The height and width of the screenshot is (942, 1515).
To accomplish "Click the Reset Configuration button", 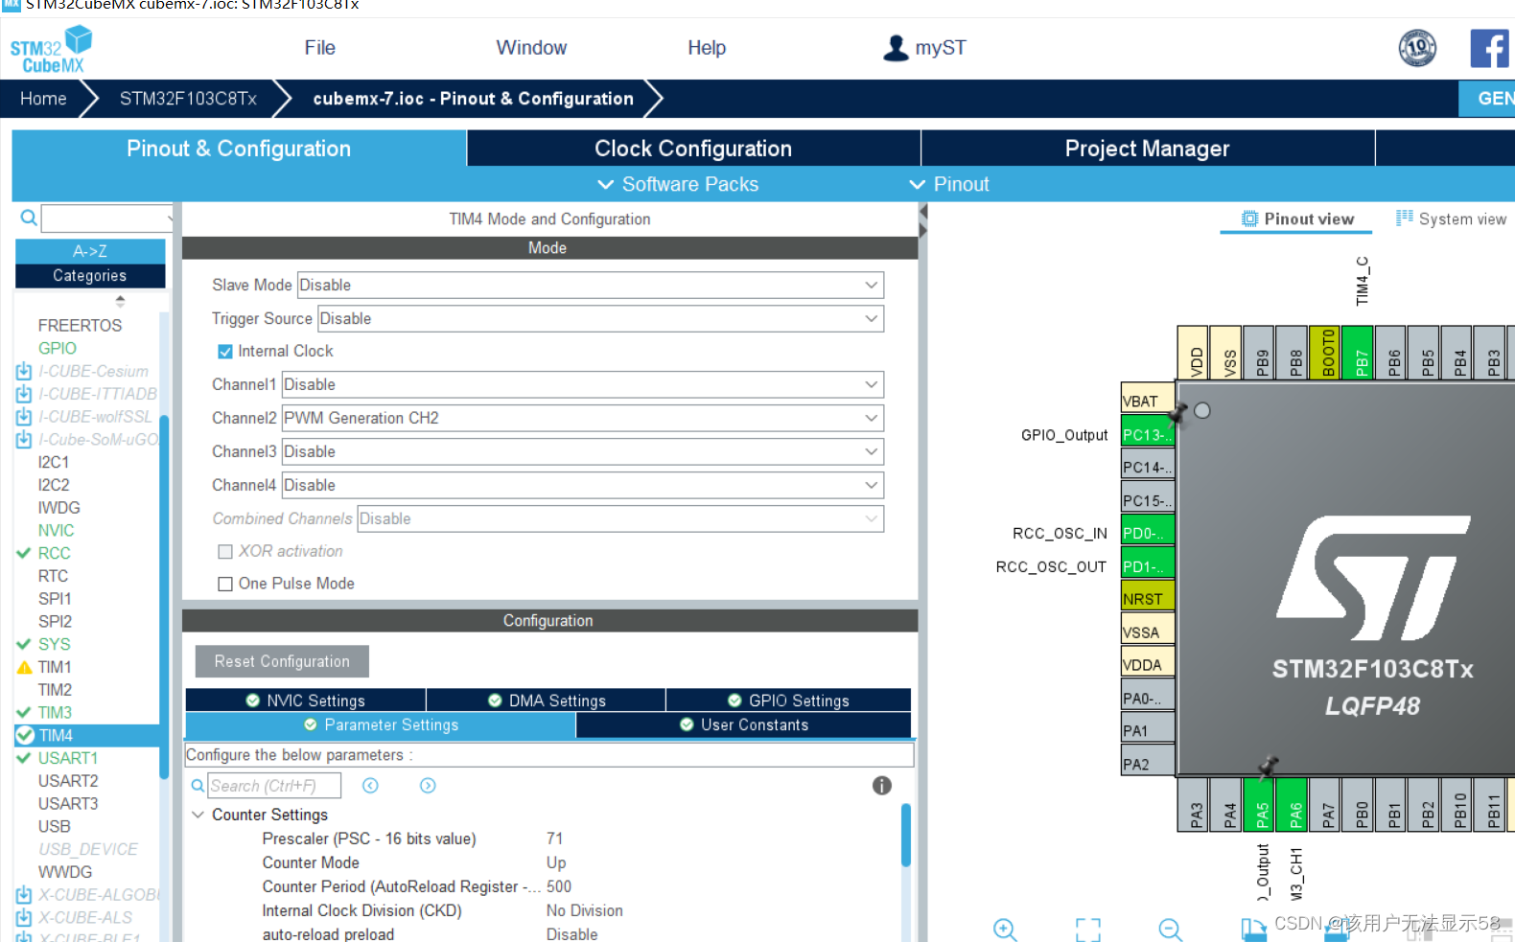I will [282, 661].
